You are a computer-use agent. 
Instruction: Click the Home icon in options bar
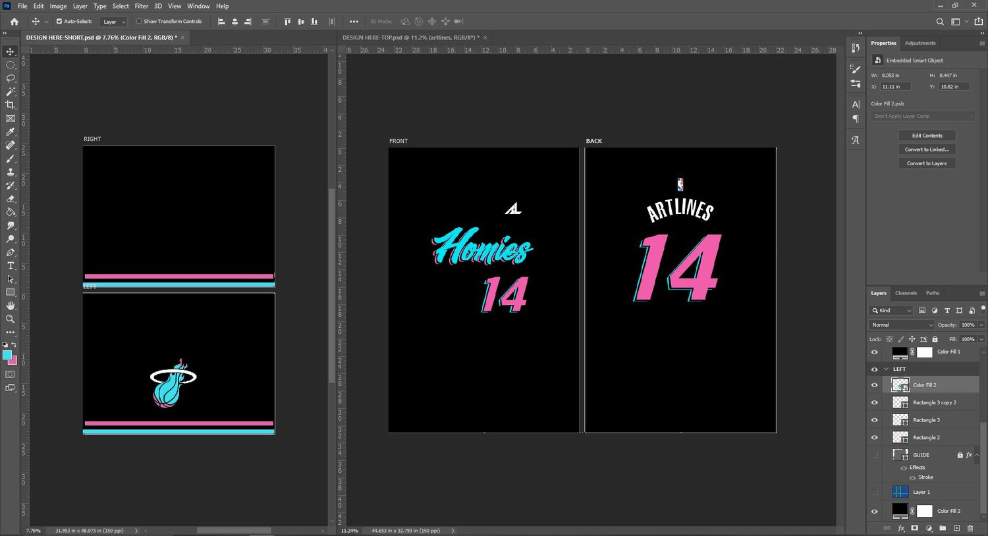[x=14, y=22]
